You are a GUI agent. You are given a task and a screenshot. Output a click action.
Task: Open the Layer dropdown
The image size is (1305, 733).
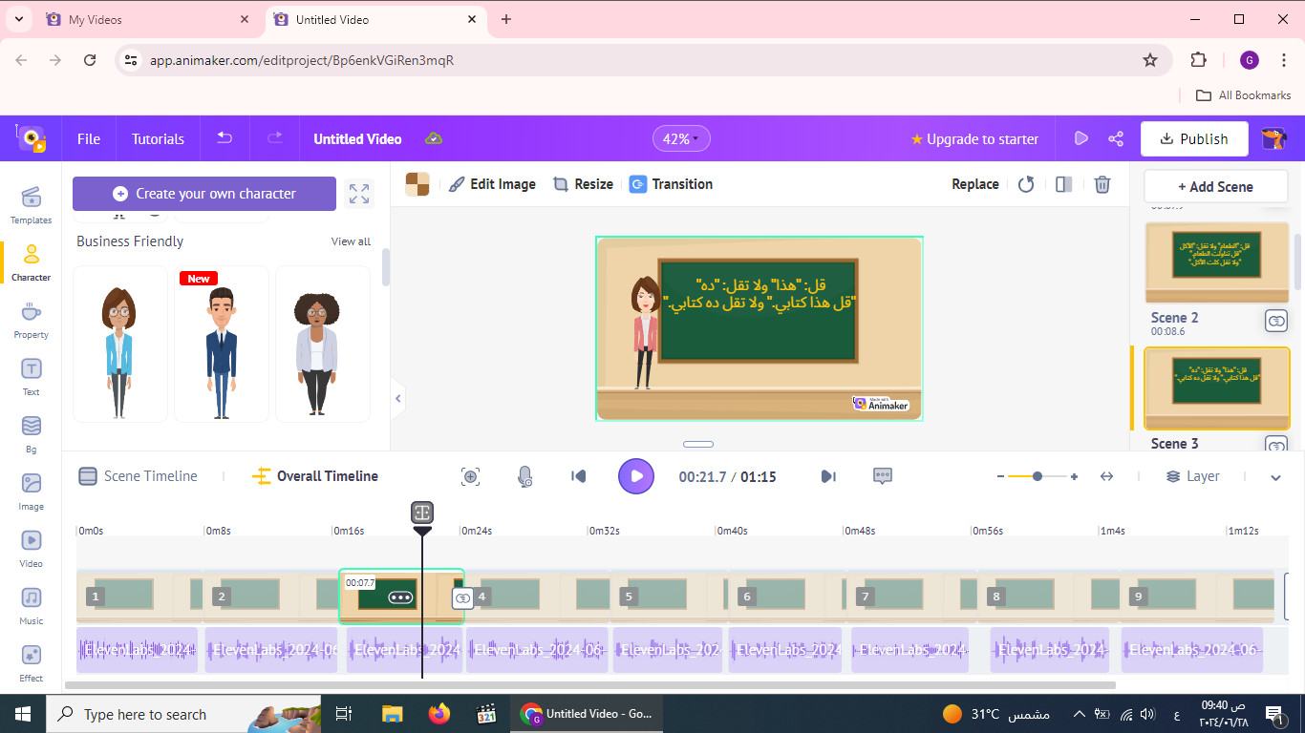1192,476
